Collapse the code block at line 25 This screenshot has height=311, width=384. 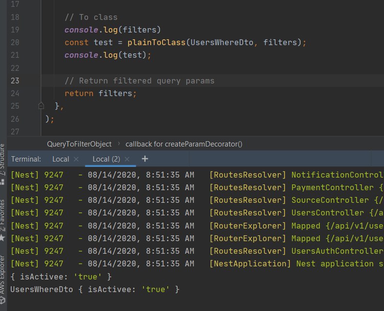pos(41,105)
